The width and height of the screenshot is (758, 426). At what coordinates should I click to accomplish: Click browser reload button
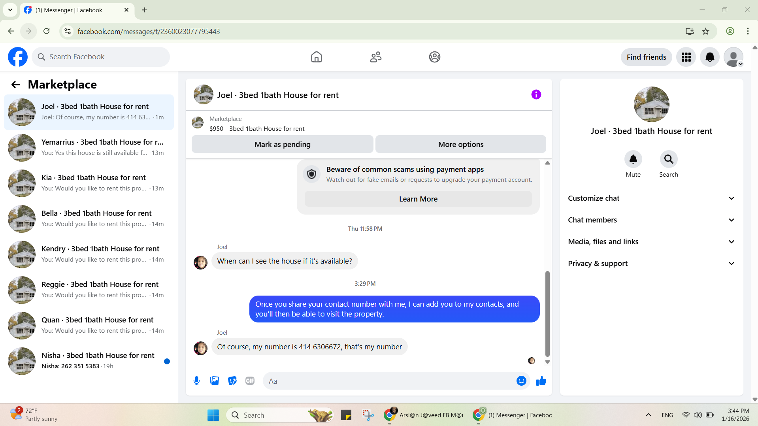46,31
